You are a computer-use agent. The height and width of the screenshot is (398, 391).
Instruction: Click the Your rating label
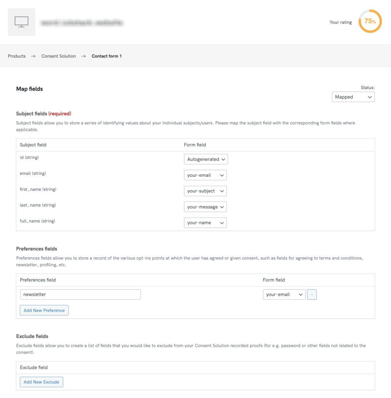coord(341,23)
